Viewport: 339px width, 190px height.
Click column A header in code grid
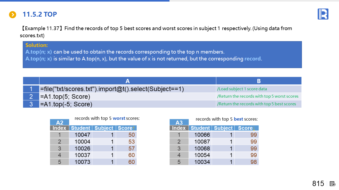pos(127,81)
